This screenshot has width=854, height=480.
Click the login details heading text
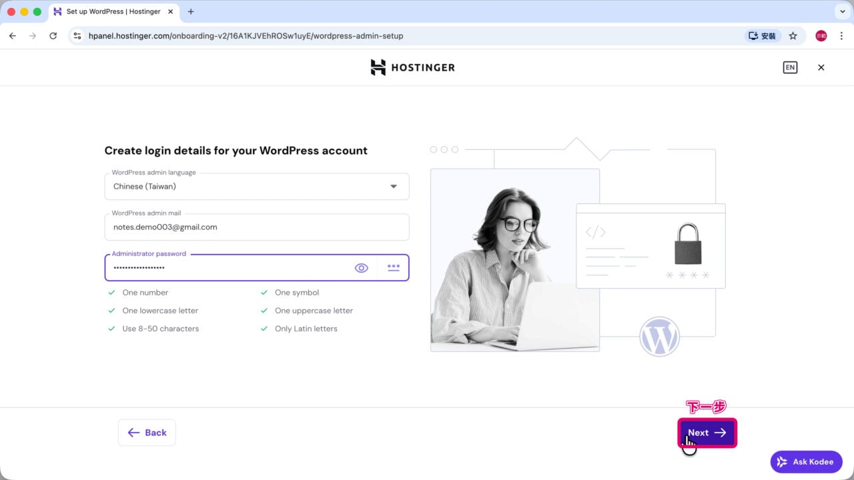[236, 151]
